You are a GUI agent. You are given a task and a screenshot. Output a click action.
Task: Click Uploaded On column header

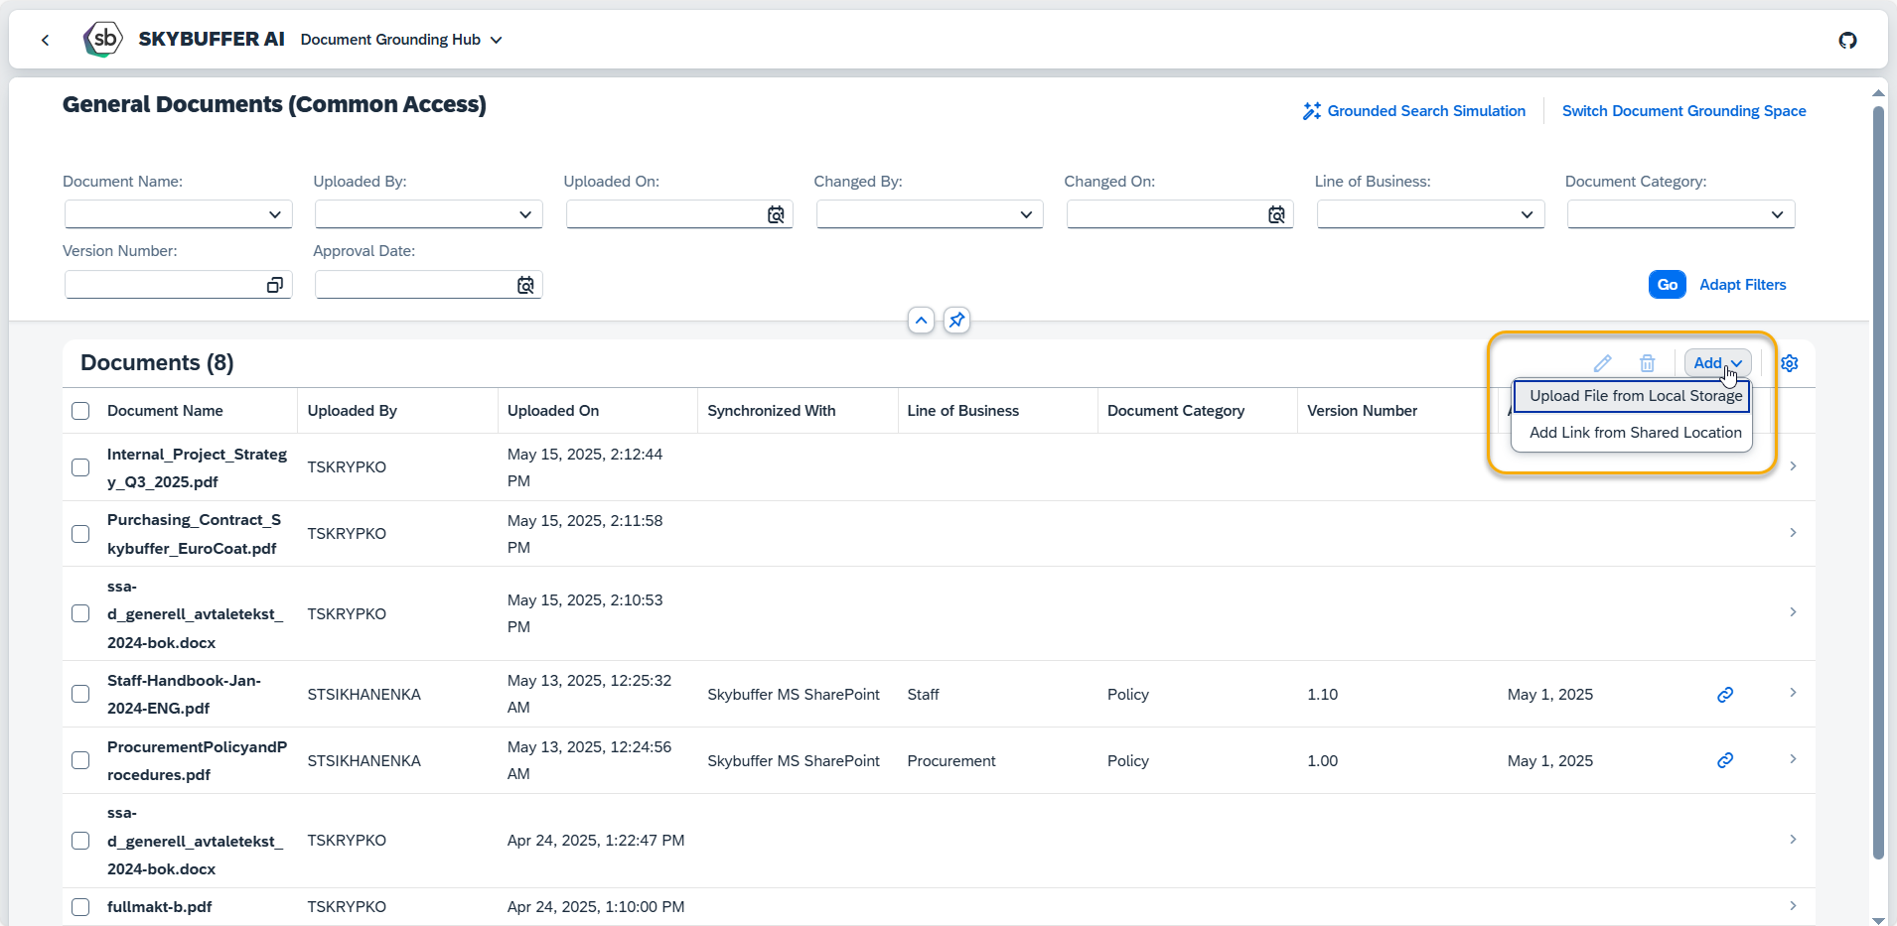tap(553, 411)
